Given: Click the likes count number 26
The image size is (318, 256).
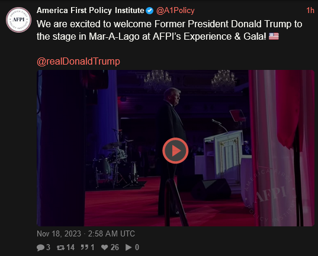Looking at the screenshot, I should coord(114,247).
